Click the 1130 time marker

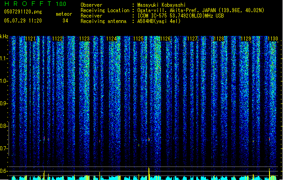pos(273,39)
